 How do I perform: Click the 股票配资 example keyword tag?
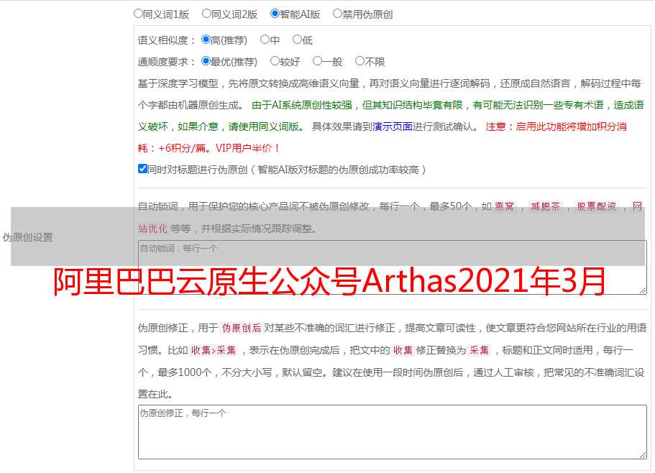click(596, 207)
